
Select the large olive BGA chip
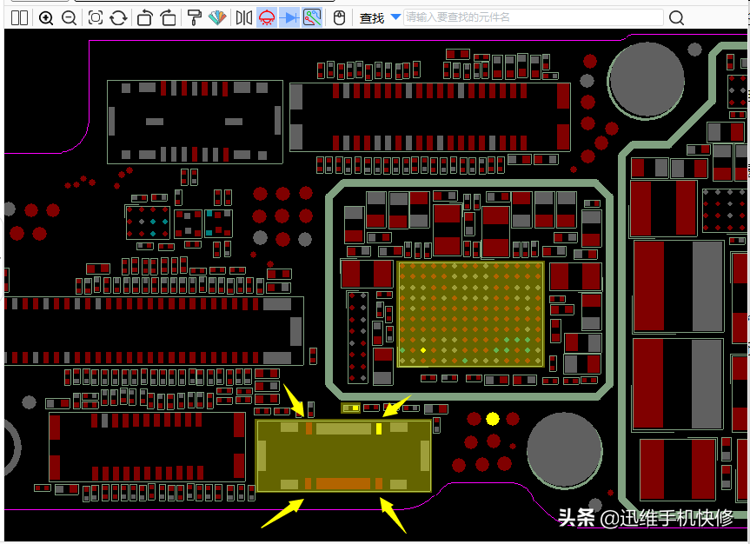(471, 314)
